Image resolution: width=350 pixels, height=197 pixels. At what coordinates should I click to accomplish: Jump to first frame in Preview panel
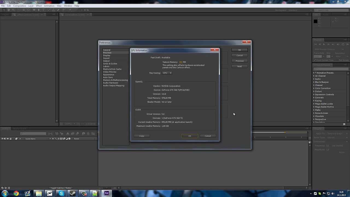click(315, 44)
